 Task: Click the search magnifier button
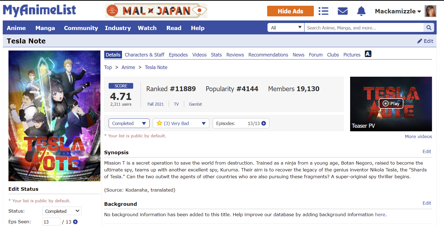pyautogui.click(x=429, y=28)
